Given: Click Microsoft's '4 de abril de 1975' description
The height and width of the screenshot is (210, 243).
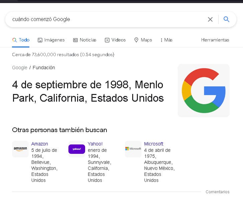Looking at the screenshot, I should [x=157, y=153].
